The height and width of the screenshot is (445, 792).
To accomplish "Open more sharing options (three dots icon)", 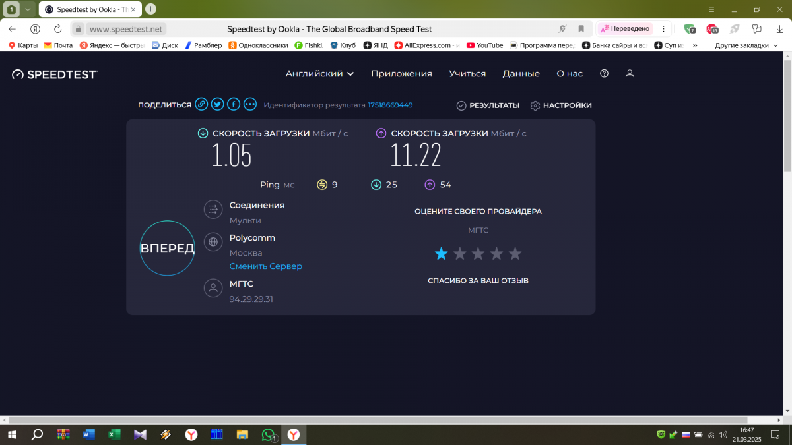I will (250, 104).
